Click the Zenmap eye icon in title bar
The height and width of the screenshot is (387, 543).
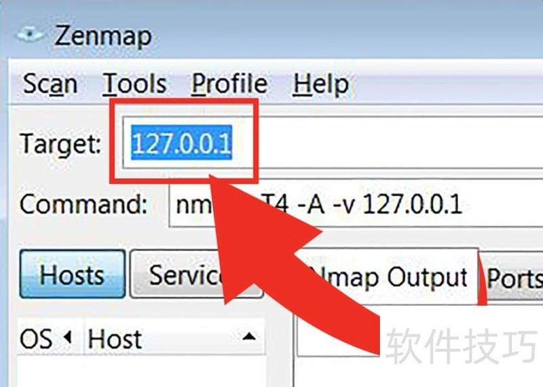pos(31,35)
